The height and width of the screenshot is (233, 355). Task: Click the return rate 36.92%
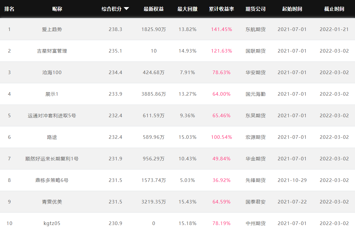click(x=221, y=180)
